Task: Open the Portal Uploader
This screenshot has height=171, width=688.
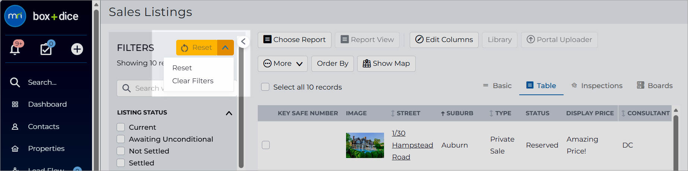Action: [559, 40]
